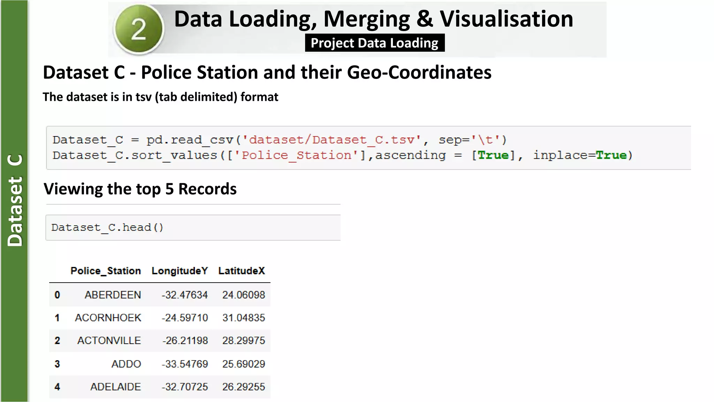Select the ABERDEEN station cell
714x402 pixels.
[113, 295]
